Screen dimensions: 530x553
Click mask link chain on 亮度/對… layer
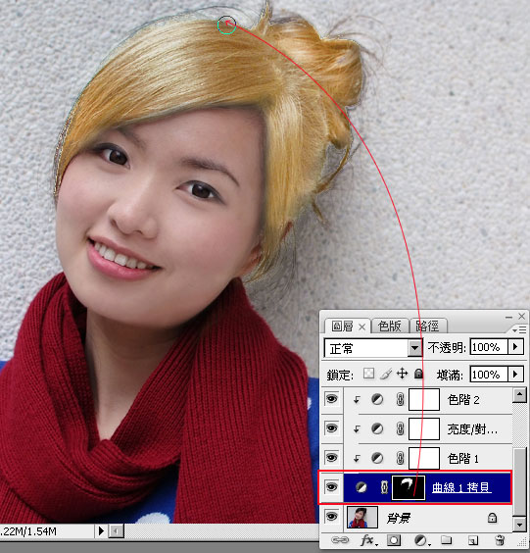[400, 428]
